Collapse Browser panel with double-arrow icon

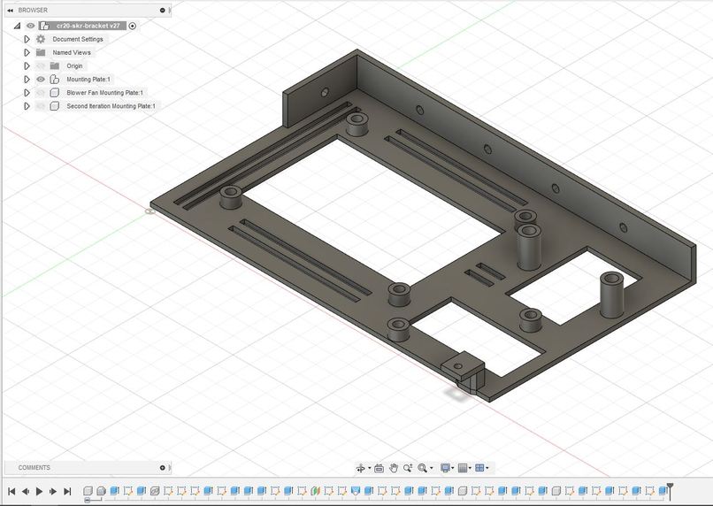click(x=10, y=10)
